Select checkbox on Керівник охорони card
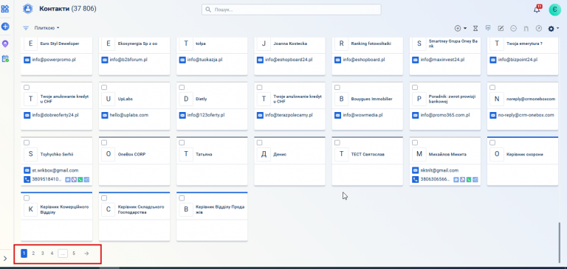The height and width of the screenshot is (269, 567). click(x=492, y=143)
